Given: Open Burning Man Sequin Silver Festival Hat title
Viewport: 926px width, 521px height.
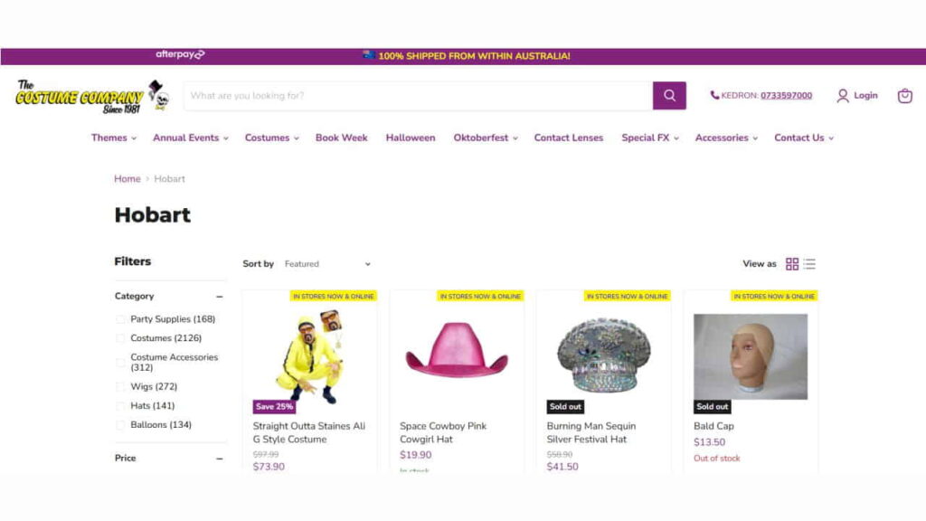Looking at the screenshot, I should (591, 432).
